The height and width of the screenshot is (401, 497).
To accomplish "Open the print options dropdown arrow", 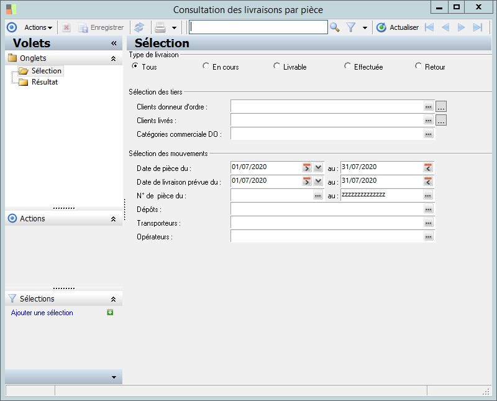I will (175, 28).
